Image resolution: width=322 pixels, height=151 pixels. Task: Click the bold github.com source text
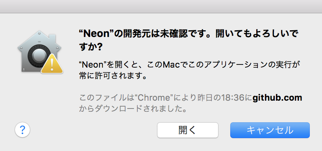click(277, 98)
